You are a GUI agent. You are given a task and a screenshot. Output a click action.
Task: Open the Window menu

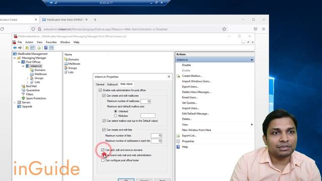coord(65,42)
